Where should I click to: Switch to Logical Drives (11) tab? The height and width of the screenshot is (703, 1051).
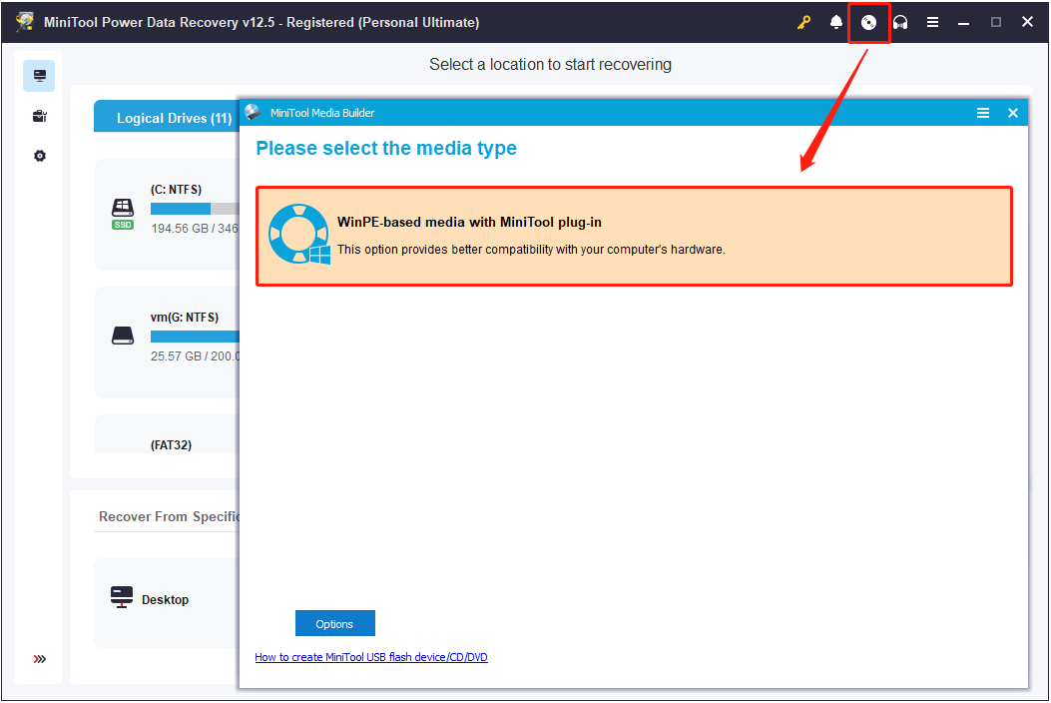pyautogui.click(x=167, y=118)
